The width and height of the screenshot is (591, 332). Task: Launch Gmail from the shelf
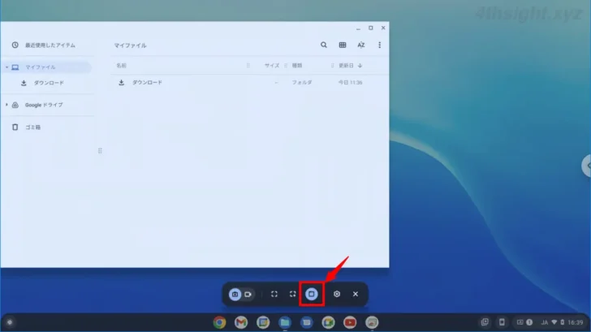(x=241, y=322)
